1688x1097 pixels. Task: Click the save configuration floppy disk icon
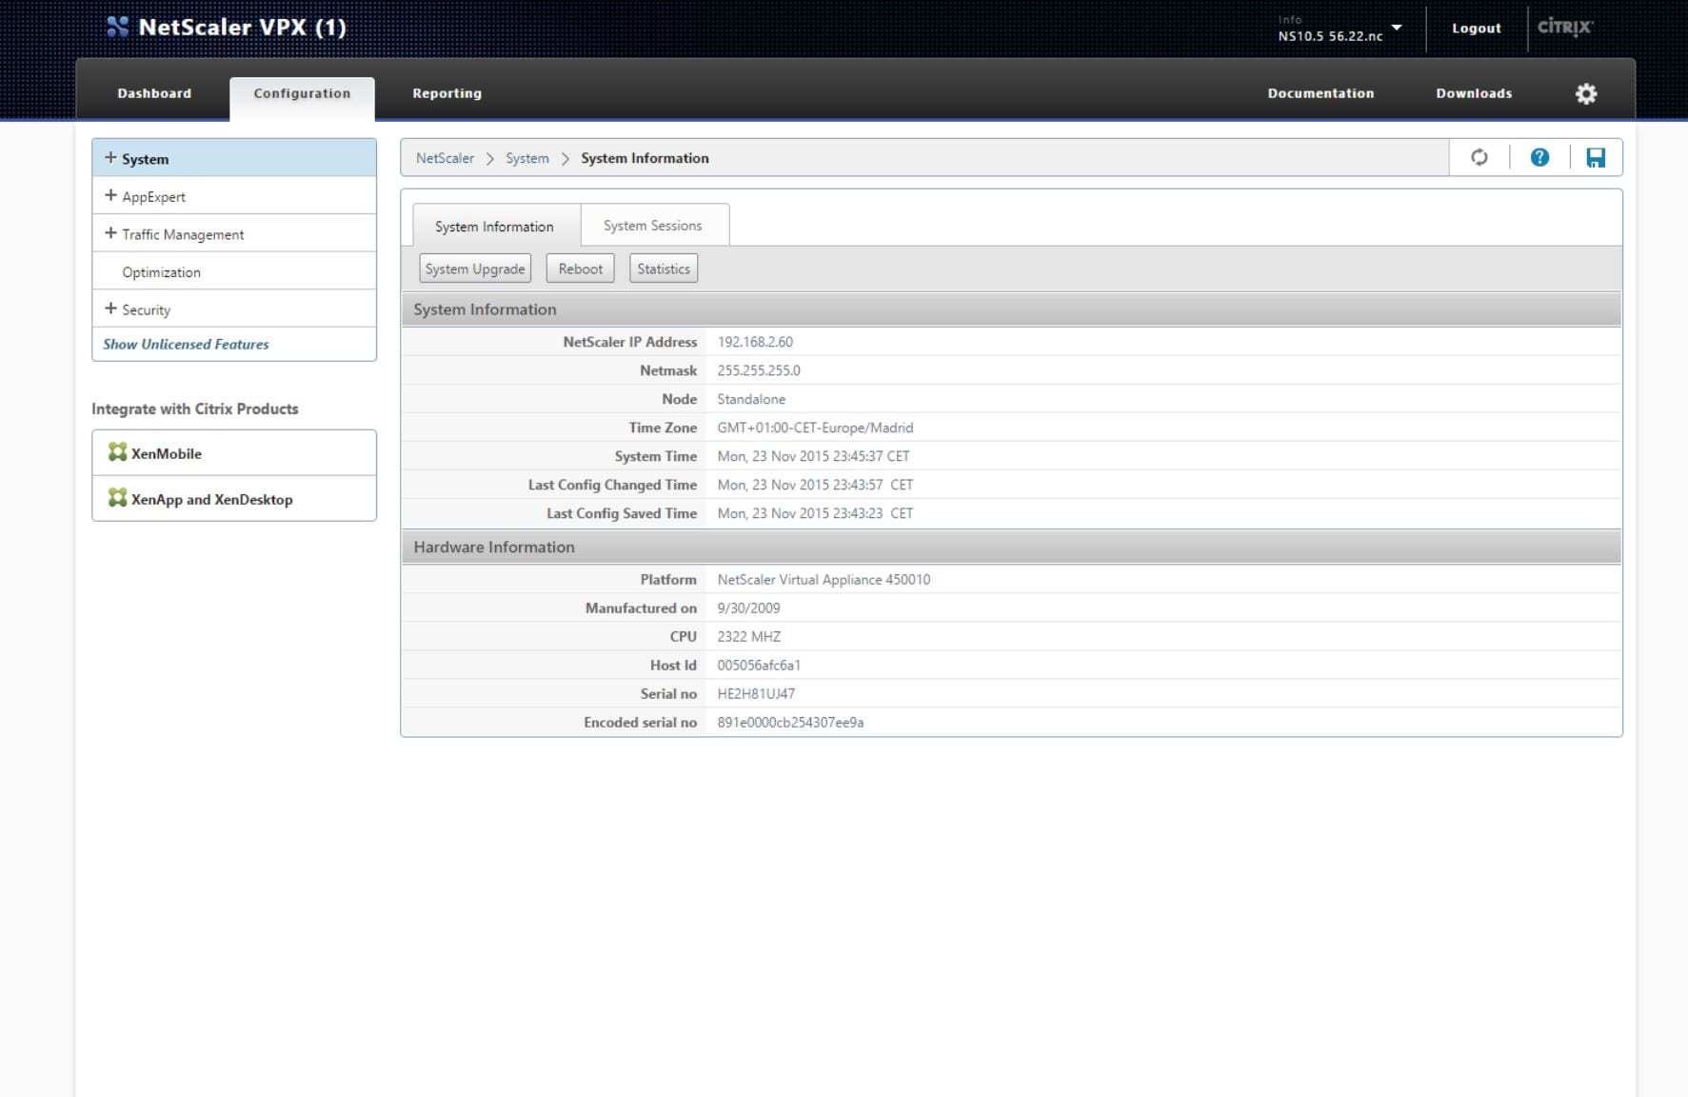pos(1597,157)
